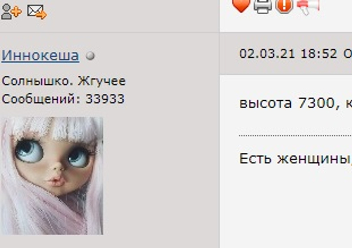Open the doll avatar image
Viewport: 352px width, 248px height.
pyautogui.click(x=52, y=176)
